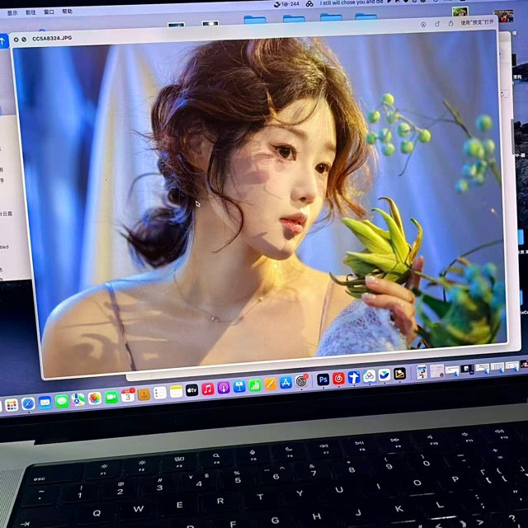528x528 pixels.
Task: Launch FaceTime from the dock
Action: point(111,398)
